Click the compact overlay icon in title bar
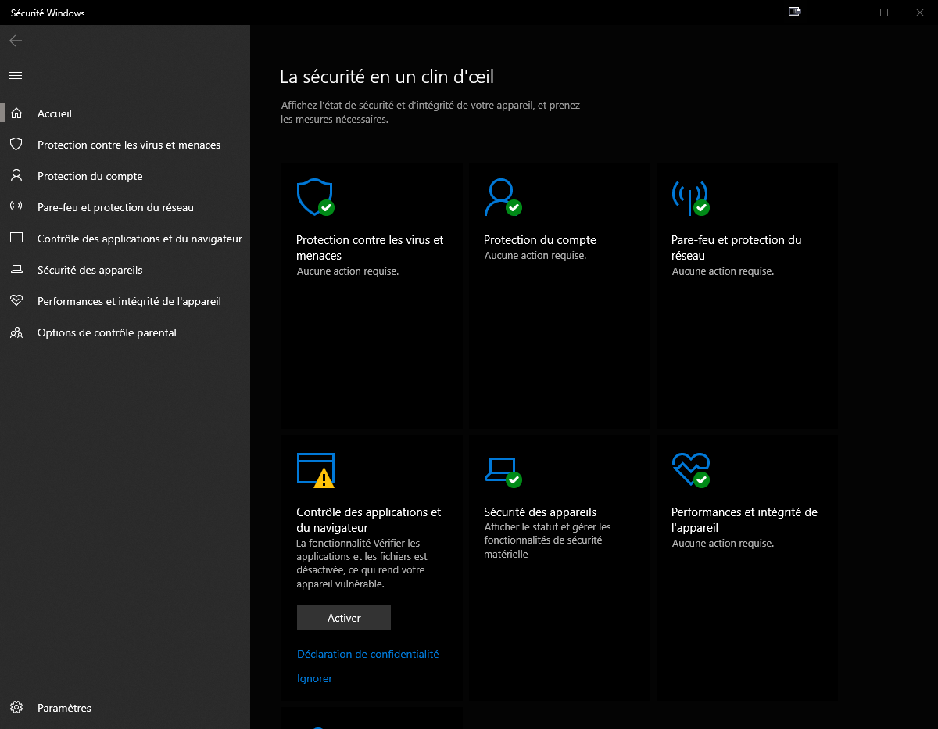Screen dimensions: 938x729 (x=795, y=12)
